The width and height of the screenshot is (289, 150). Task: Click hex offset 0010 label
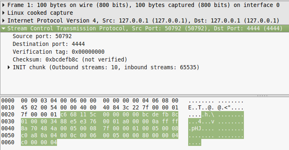8,108
